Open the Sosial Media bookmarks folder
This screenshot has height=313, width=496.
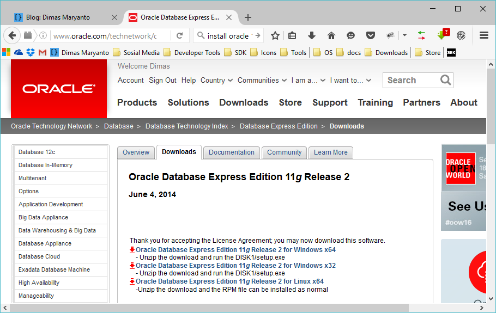136,53
